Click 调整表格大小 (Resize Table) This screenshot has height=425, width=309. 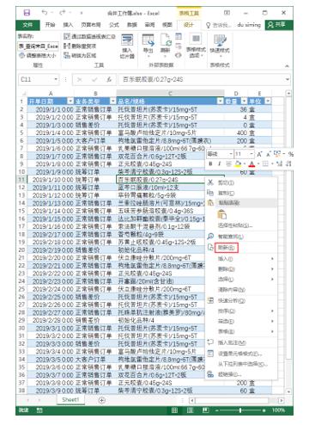[38, 55]
